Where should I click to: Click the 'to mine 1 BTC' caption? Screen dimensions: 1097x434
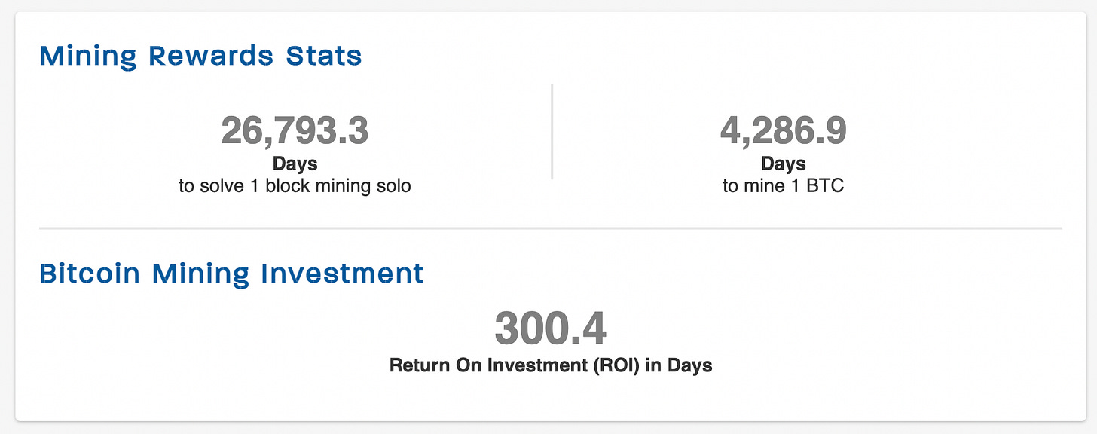(x=784, y=185)
